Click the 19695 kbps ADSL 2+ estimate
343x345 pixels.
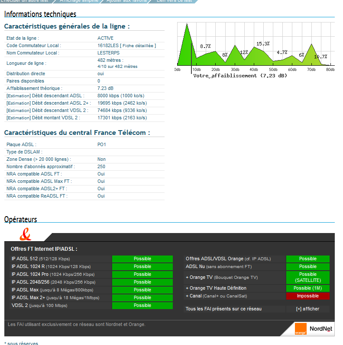(x=122, y=103)
